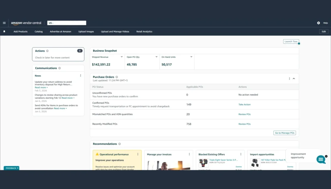Open Purchase Orders three-dot options menu
Image resolution: width=331 pixels, height=189 pixels.
(x=289, y=79)
